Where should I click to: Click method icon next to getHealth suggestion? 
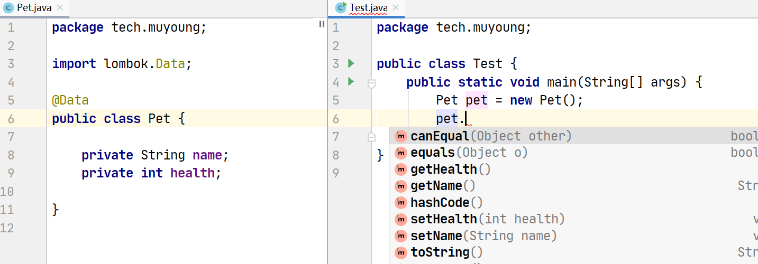coord(401,169)
